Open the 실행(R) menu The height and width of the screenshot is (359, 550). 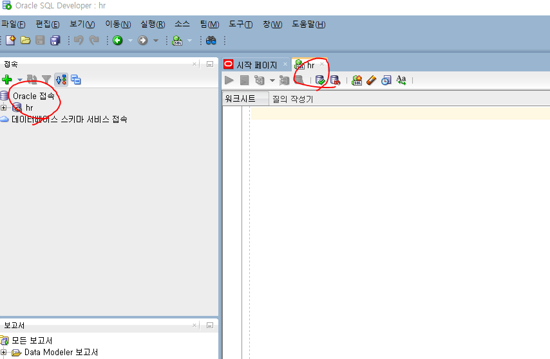153,24
